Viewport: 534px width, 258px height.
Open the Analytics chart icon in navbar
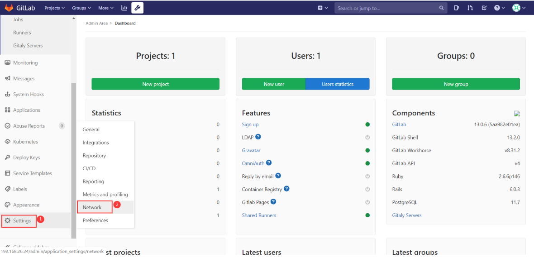124,8
